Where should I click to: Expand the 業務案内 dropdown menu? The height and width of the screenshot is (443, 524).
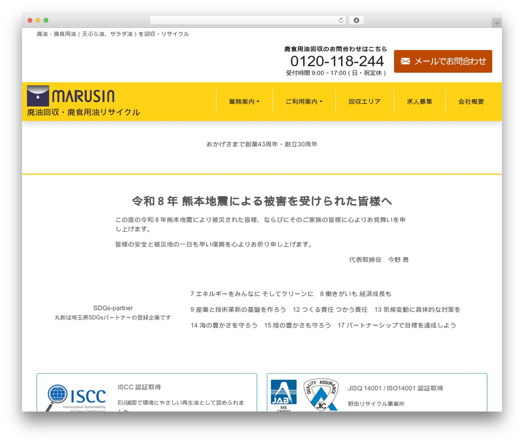(244, 102)
